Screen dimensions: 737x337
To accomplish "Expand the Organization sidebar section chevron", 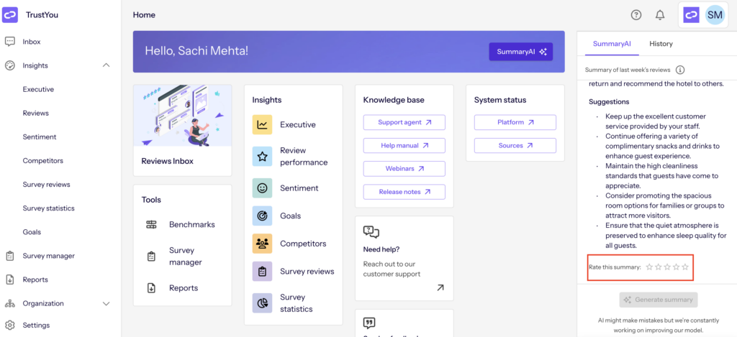I will tap(107, 304).
